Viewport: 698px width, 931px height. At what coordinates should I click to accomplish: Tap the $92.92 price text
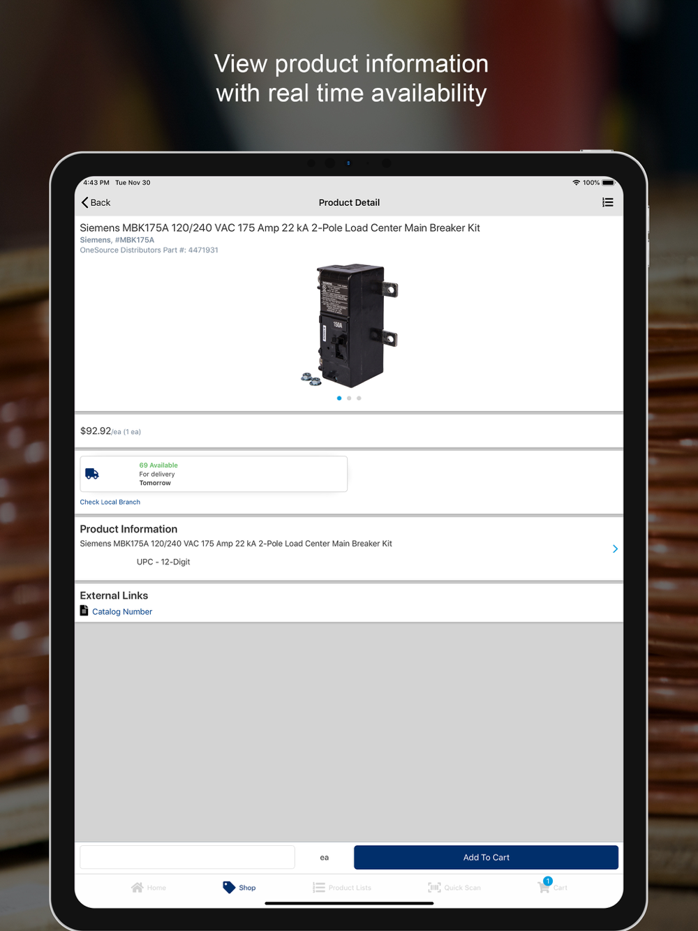pos(96,431)
